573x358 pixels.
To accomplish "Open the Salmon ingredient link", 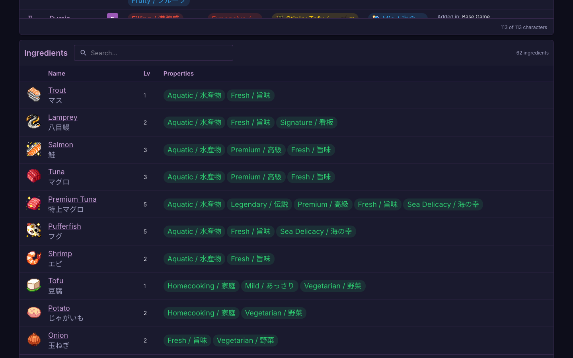I will click(60, 145).
